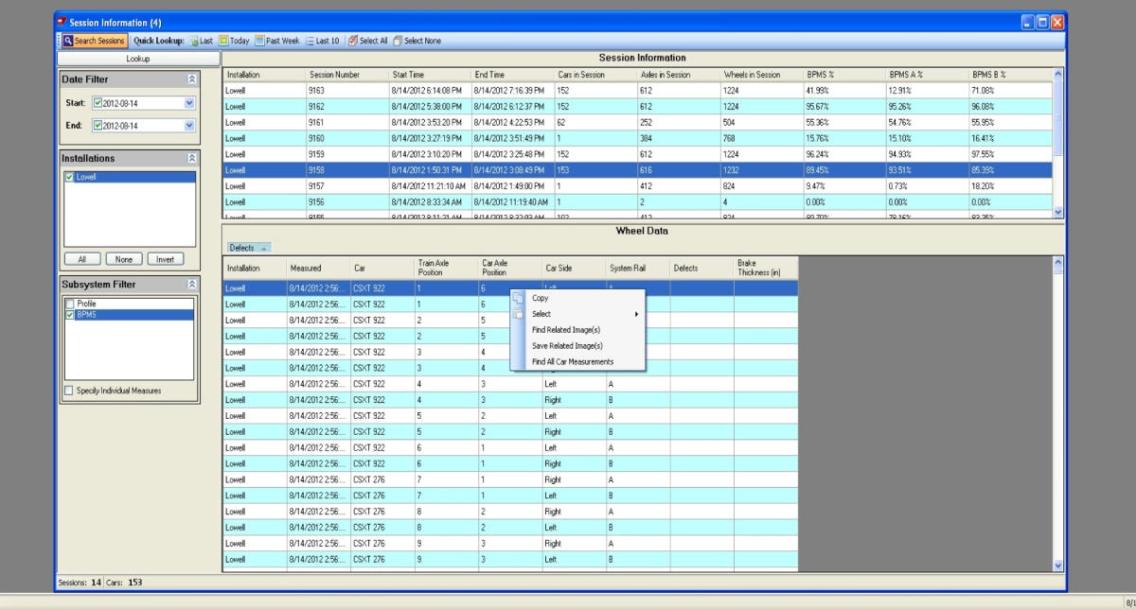1136x609 pixels.
Task: Click the Start date input field
Action: click(142, 103)
